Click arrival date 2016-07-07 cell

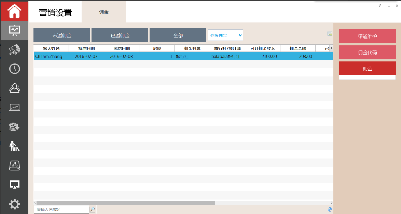pos(87,56)
